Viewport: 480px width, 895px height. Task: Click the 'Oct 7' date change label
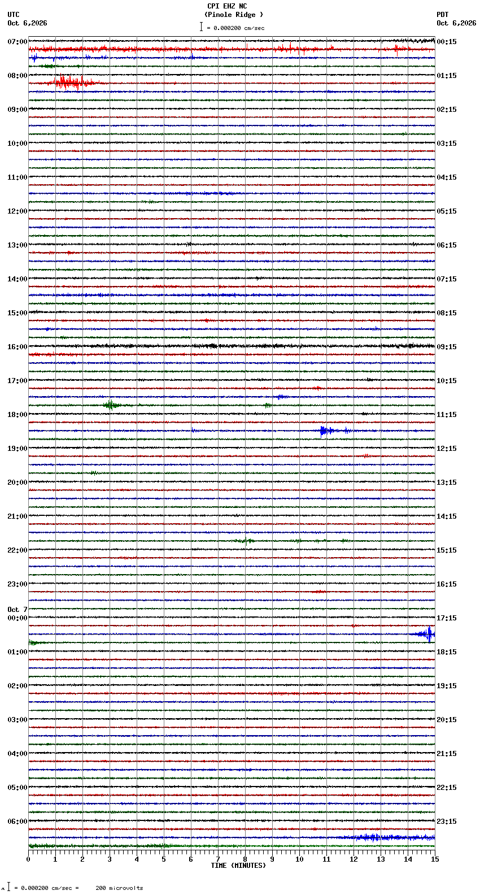(18, 610)
